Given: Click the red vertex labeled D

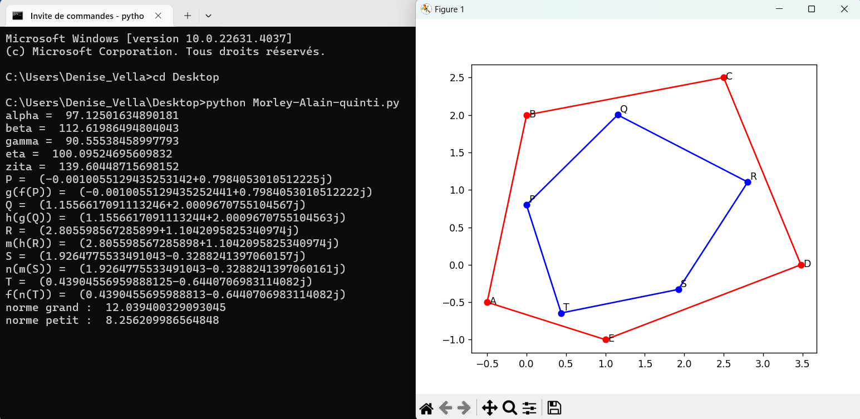Looking at the screenshot, I should point(801,265).
